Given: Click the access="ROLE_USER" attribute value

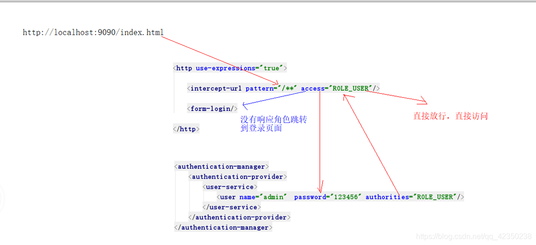Looking at the screenshot, I should (x=336, y=89).
